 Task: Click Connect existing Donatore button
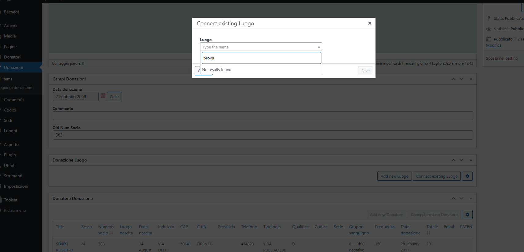click(434, 215)
